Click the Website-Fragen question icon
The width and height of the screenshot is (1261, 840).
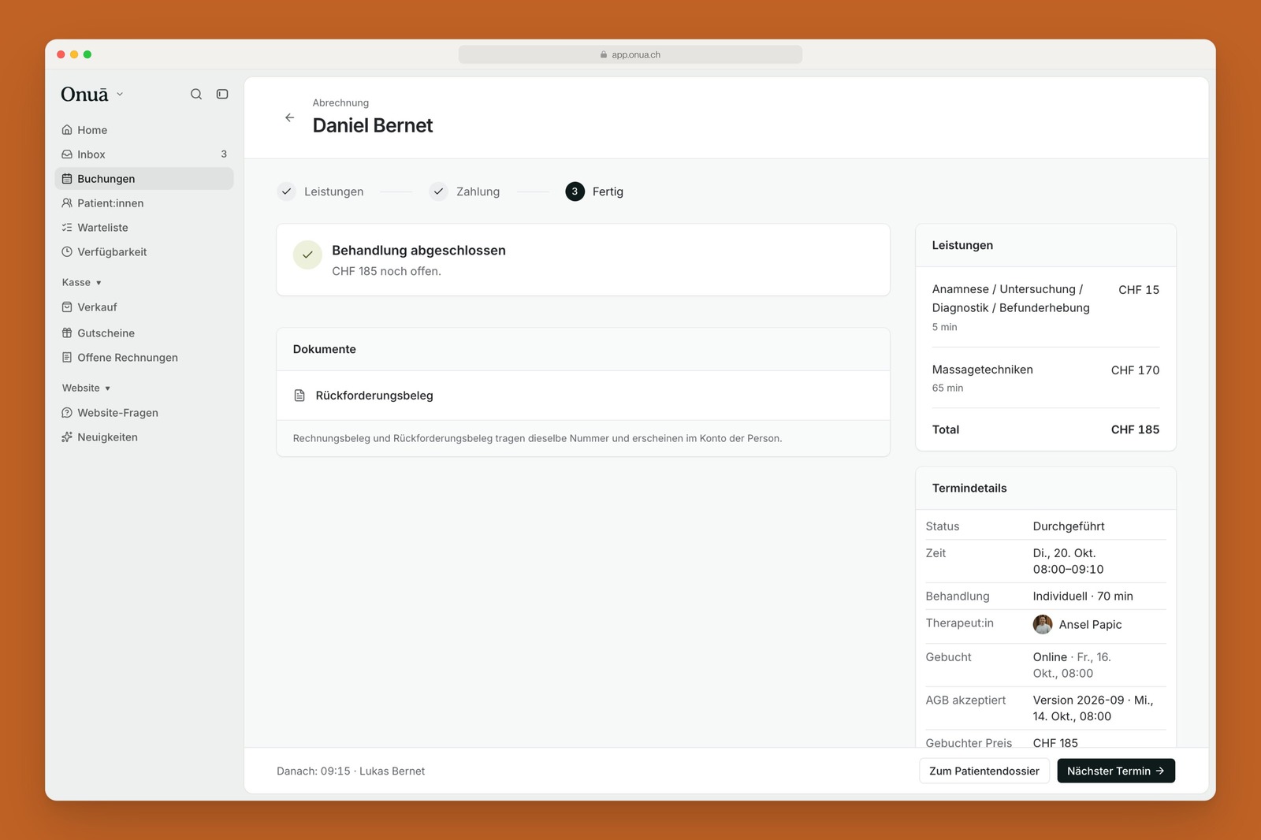67,413
